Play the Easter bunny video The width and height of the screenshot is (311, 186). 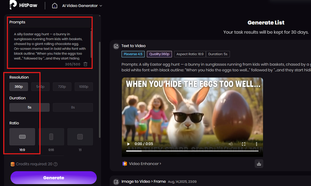[128, 144]
